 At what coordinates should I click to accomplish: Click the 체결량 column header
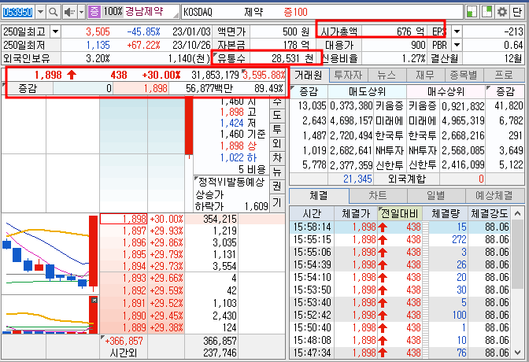446,213
